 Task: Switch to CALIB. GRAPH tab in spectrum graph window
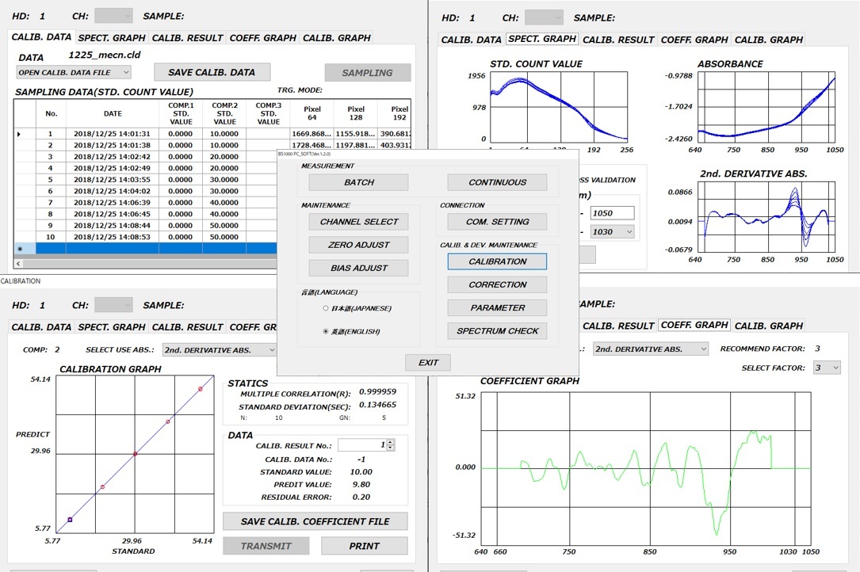pos(768,40)
